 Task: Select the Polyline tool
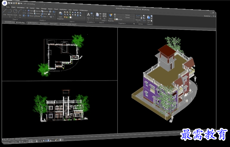(10, 12)
